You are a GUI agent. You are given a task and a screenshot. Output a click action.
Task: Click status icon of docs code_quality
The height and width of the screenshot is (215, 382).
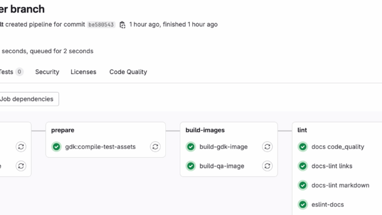pyautogui.click(x=303, y=147)
